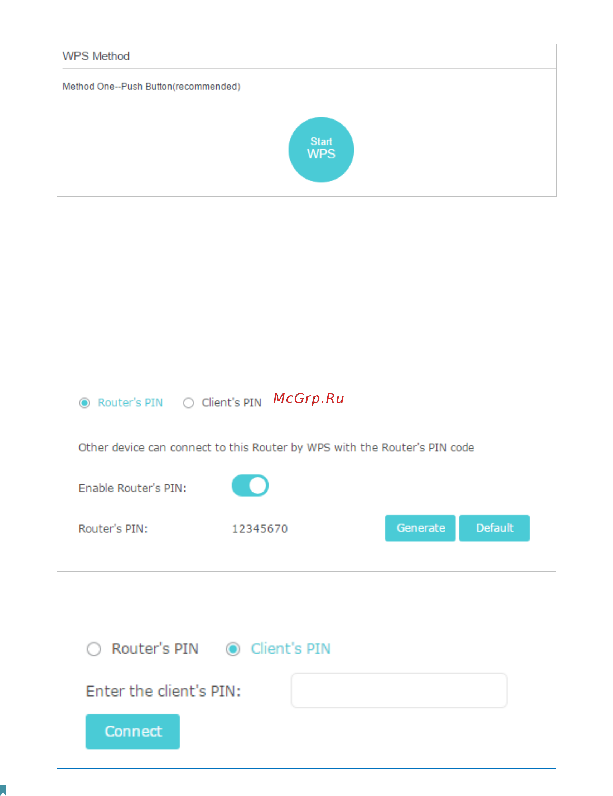Select Router's PIN radio circle above client PIN field
The height and width of the screenshot is (796, 613).
coord(94,649)
